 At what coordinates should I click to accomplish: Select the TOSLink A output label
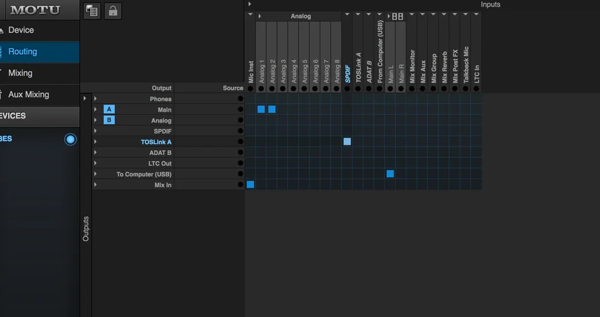(x=156, y=142)
